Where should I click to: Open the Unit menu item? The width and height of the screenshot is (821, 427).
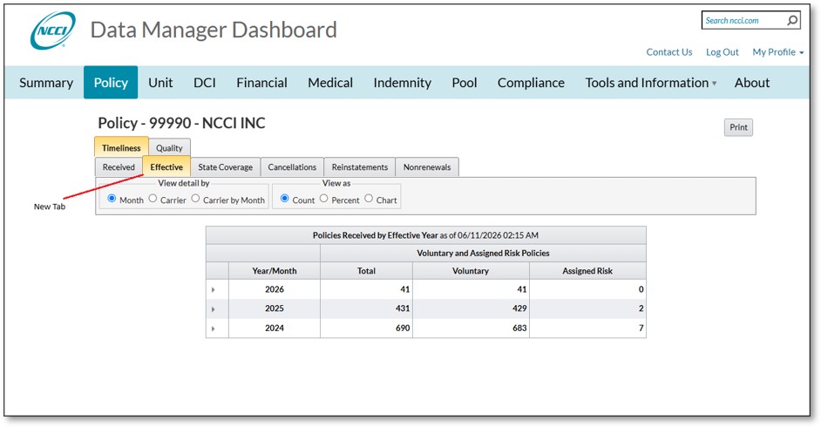pos(160,83)
